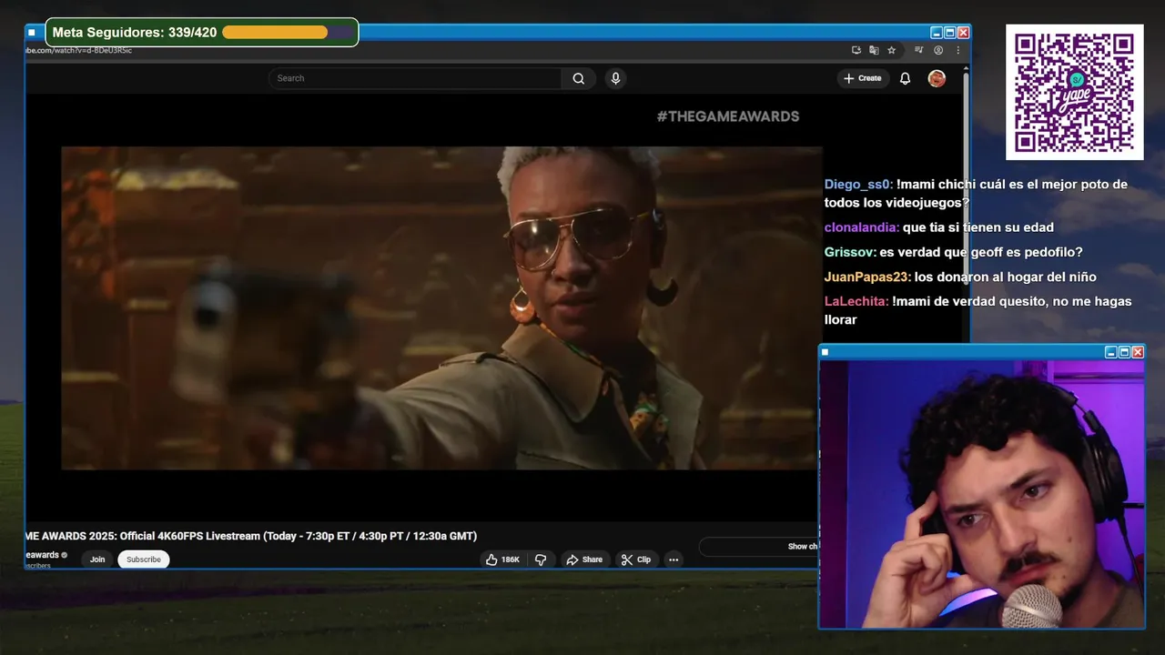The image size is (1165, 655).
Task: Click the install app icon in address bar
Action: click(x=856, y=50)
